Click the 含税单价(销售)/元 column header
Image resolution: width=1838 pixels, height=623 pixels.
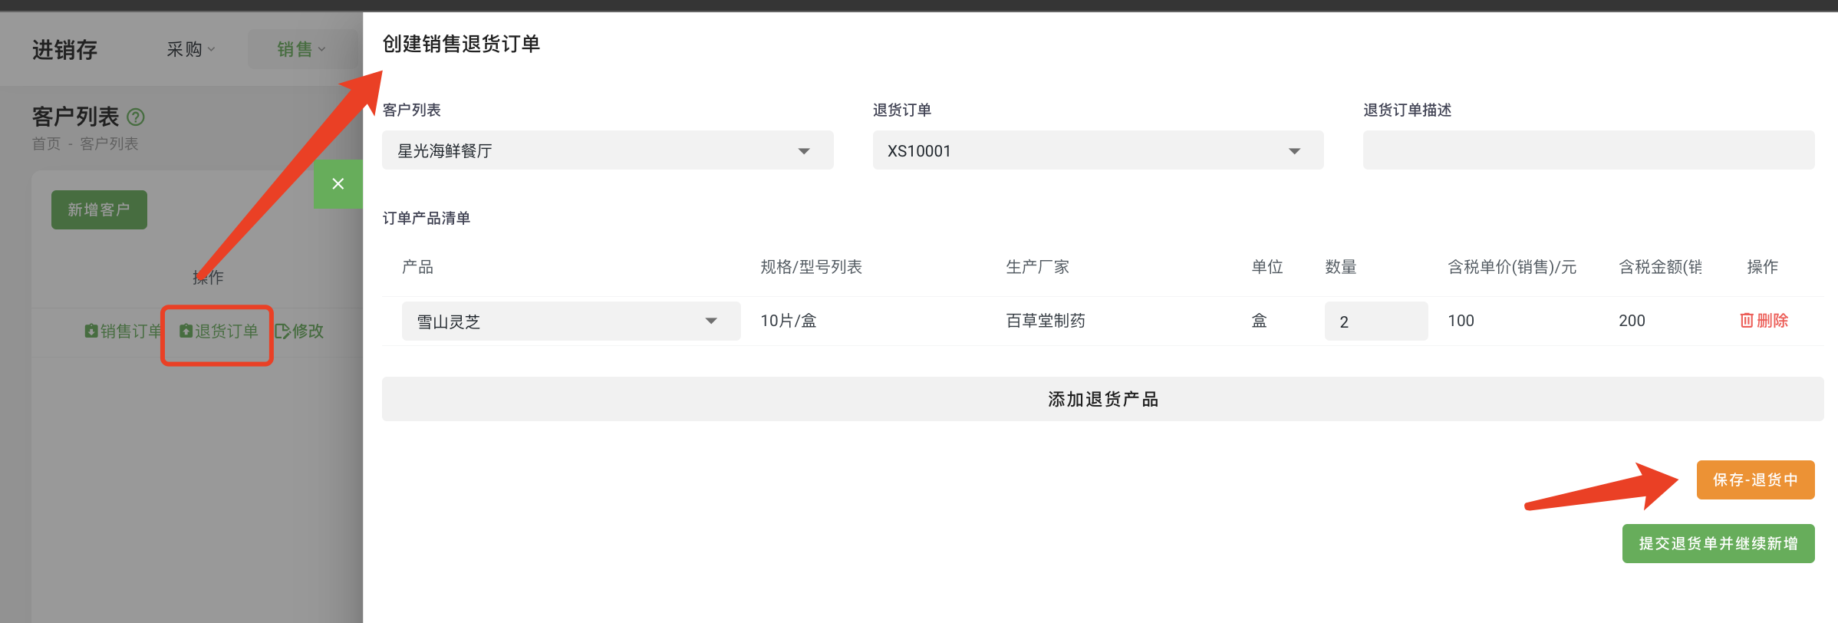1512,267
